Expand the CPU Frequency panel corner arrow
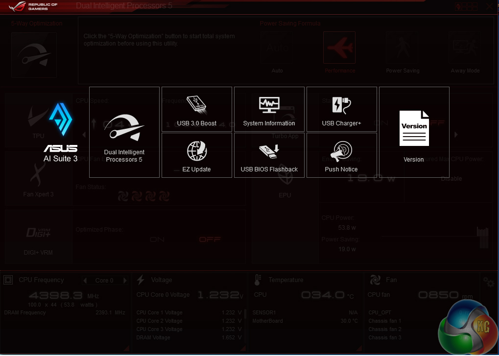 [x=126, y=348]
